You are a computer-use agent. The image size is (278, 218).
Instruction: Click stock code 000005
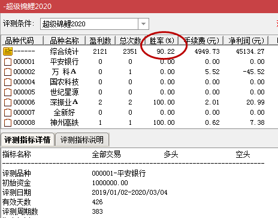[24, 92]
